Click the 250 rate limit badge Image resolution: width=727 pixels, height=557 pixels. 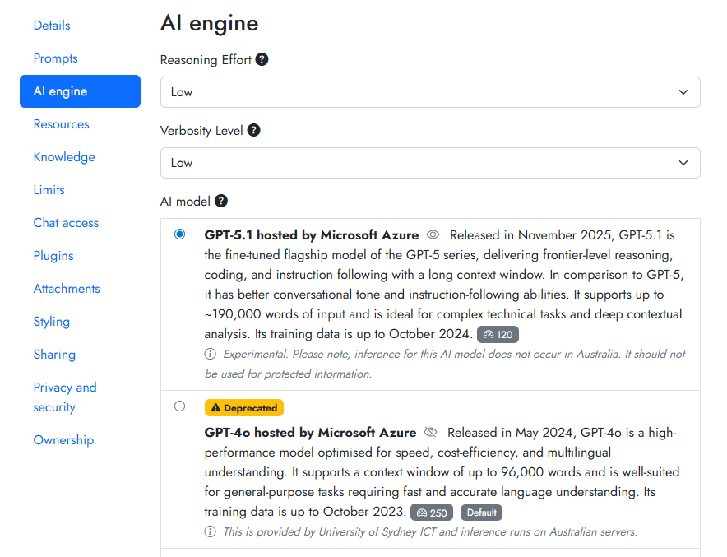tap(432, 513)
